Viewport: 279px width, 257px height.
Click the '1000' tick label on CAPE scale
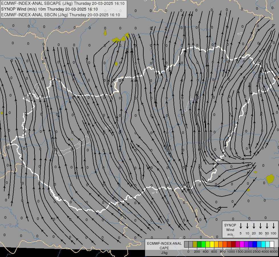click(x=231, y=252)
